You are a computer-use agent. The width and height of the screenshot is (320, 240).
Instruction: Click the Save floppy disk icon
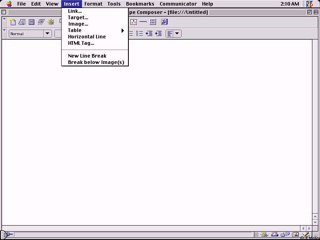32,22
